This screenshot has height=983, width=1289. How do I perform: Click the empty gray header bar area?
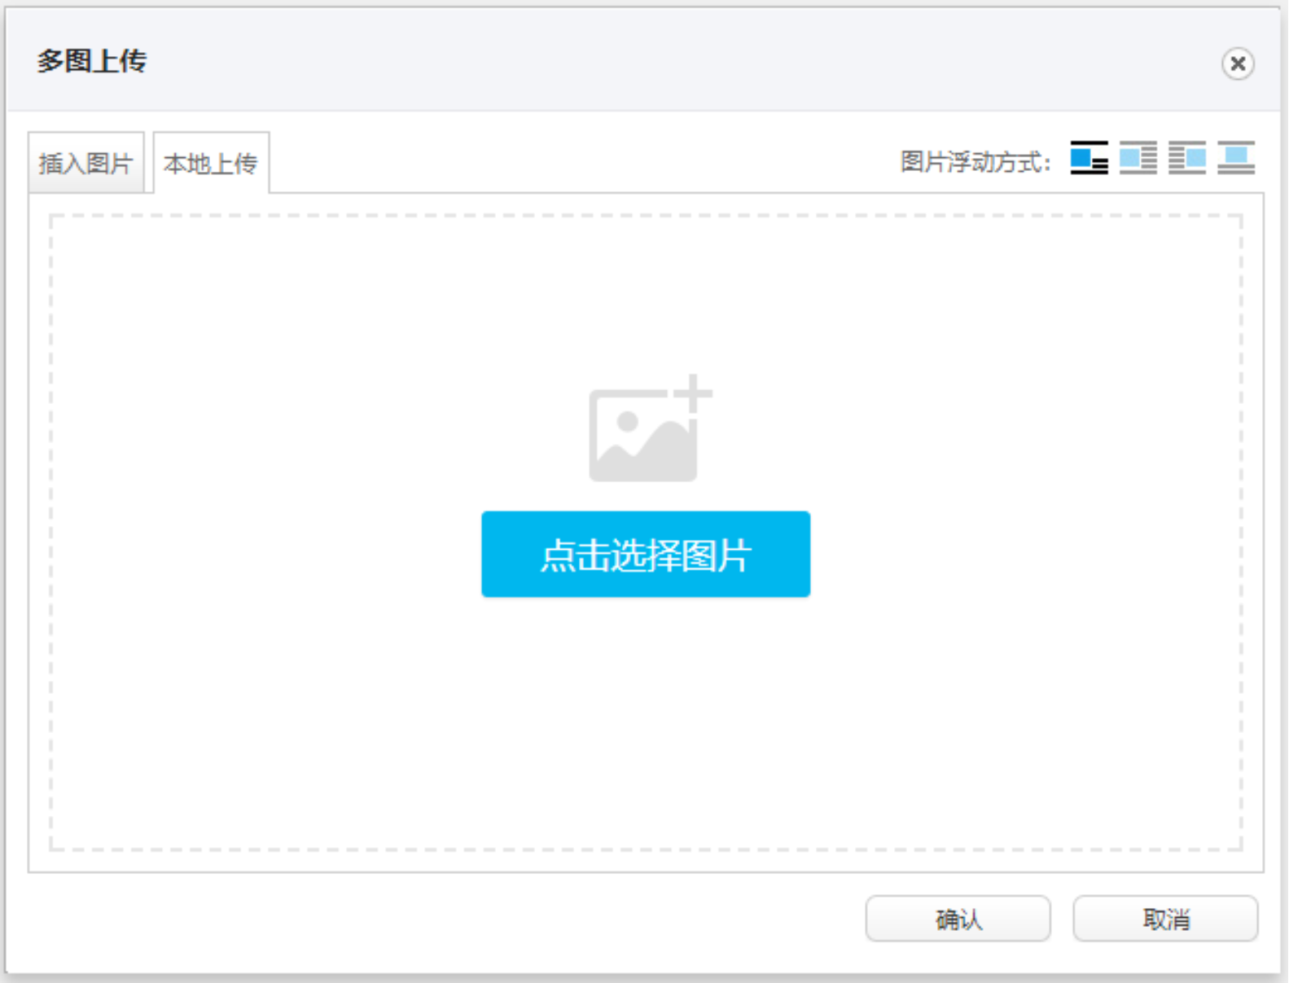click(x=651, y=61)
